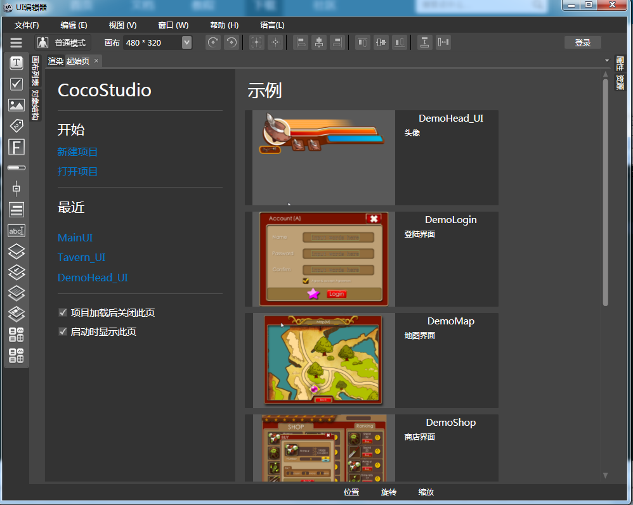Align selected widgets horizontal center
Image resolution: width=633 pixels, height=505 pixels.
[x=319, y=42]
